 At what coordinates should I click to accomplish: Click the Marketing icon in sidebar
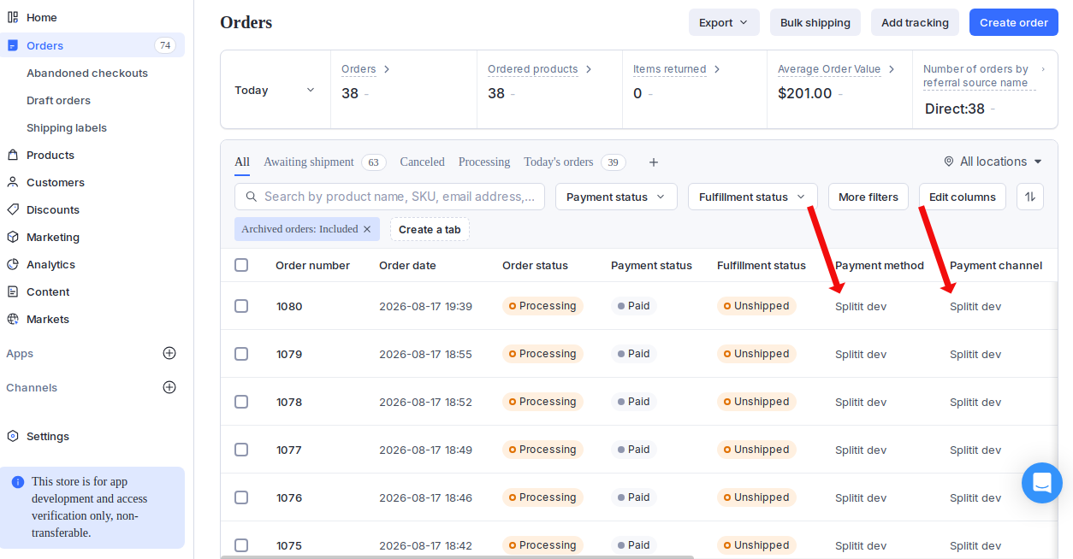13,237
